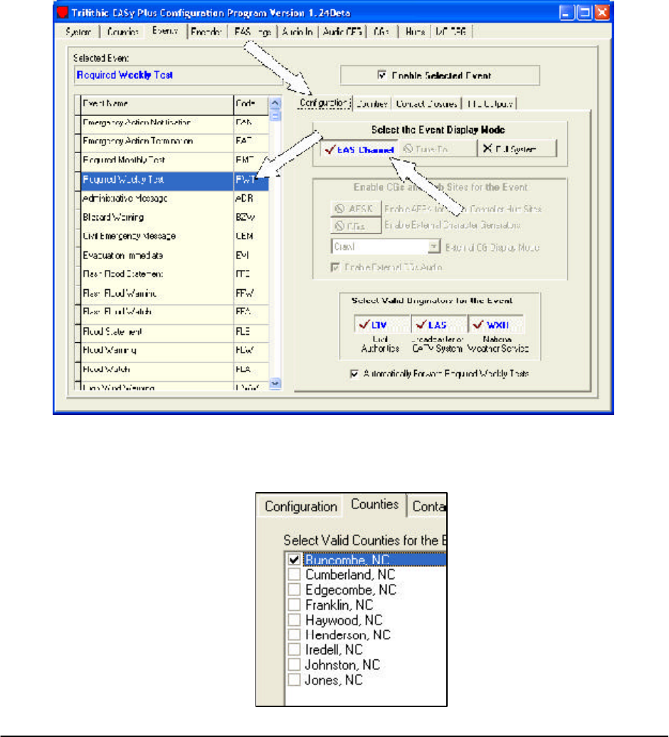This screenshot has height=737, width=669.
Task: Click the Trilithic app icon in title bar
Action: point(63,12)
